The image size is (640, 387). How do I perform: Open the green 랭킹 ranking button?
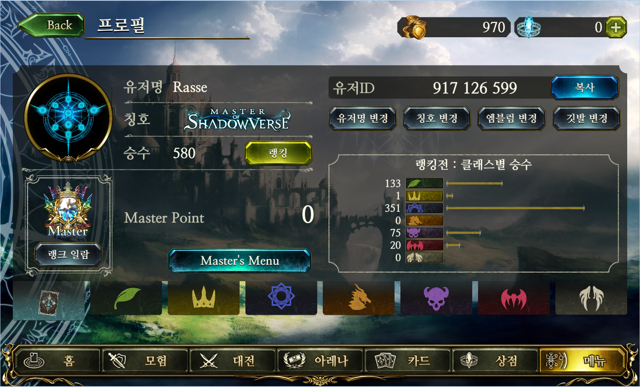point(278,153)
